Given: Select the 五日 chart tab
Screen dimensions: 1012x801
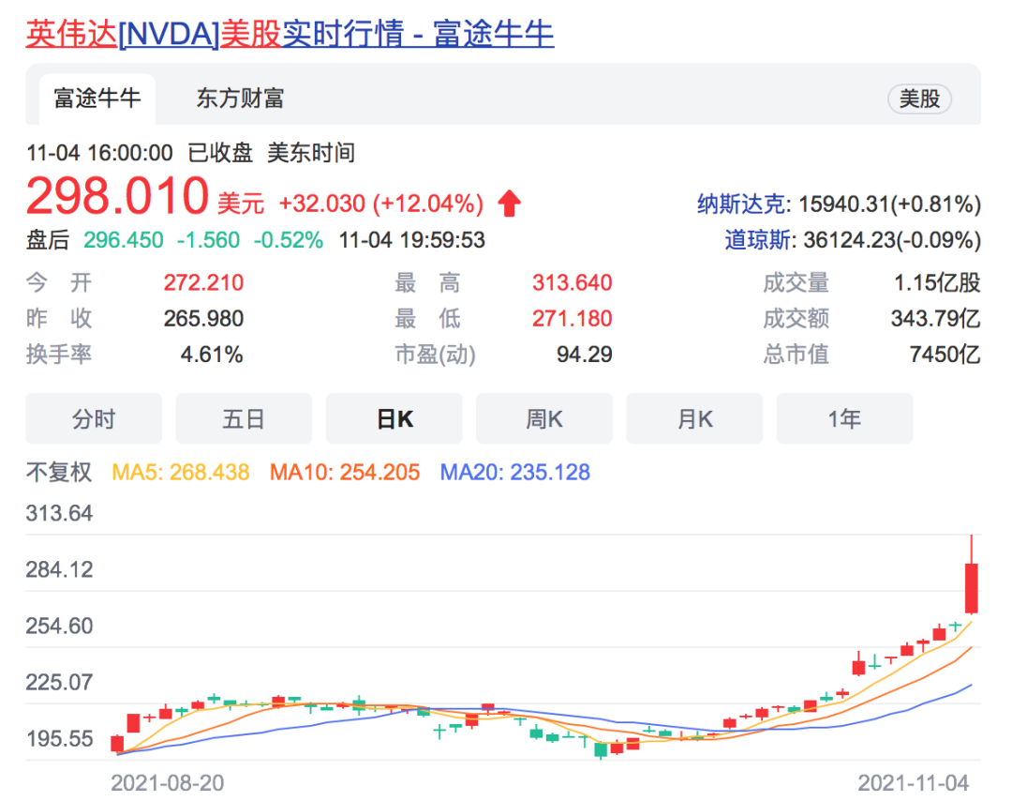Looking at the screenshot, I should [x=244, y=418].
